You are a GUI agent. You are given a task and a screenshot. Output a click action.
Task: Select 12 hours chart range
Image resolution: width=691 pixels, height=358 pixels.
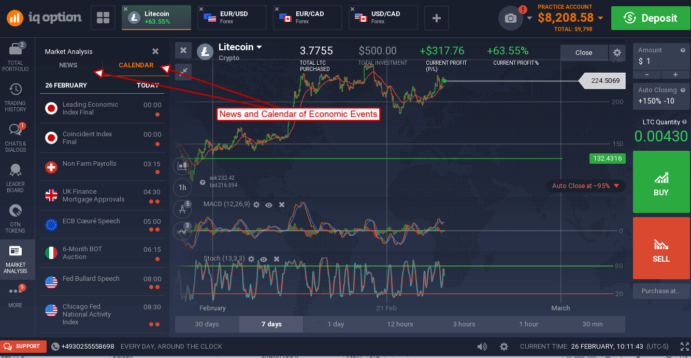click(x=400, y=324)
